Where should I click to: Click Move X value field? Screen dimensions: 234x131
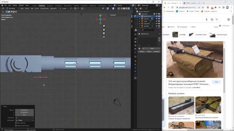(24, 110)
